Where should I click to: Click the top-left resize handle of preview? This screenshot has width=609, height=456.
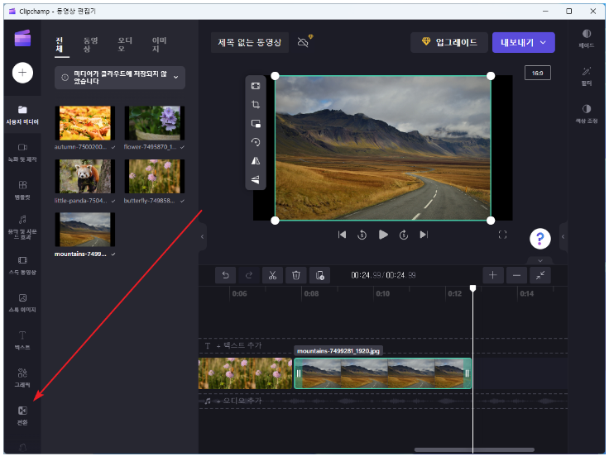275,76
